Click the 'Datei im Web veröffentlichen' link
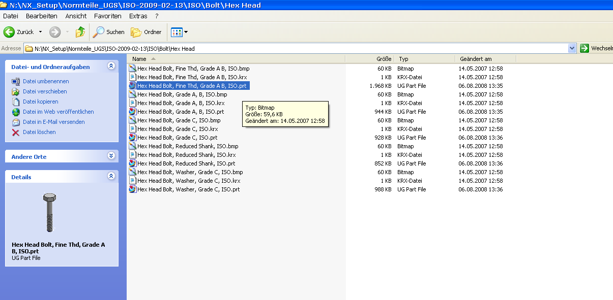 tap(59, 112)
